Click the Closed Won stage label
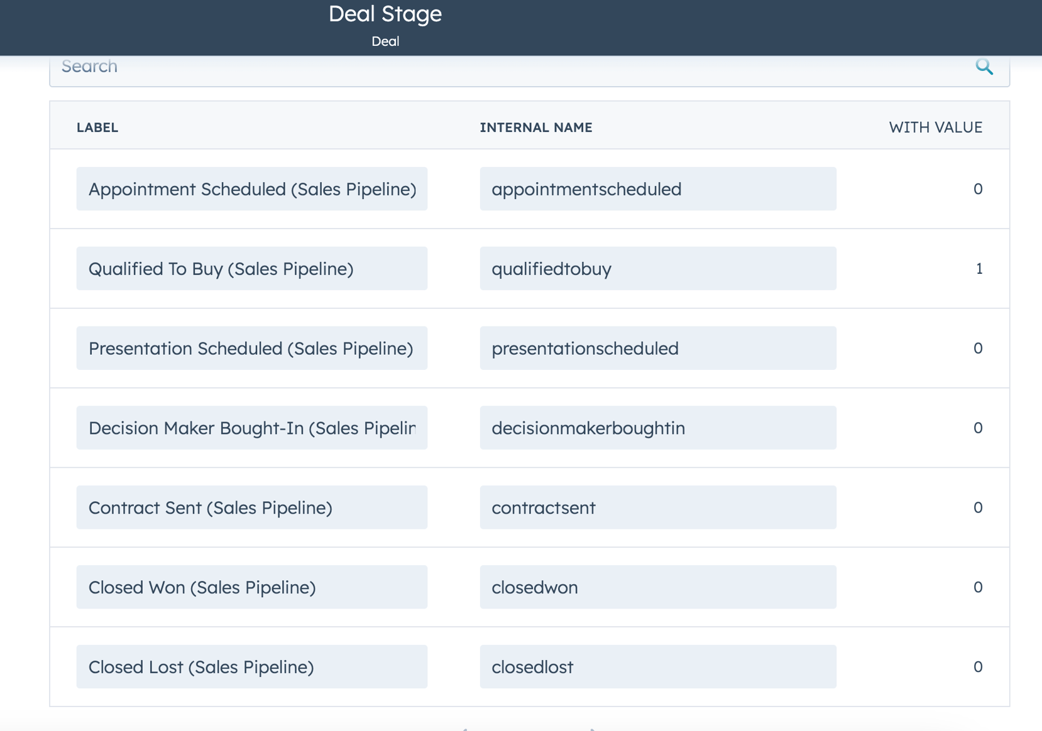Viewport: 1042px width, 731px height. 251,587
